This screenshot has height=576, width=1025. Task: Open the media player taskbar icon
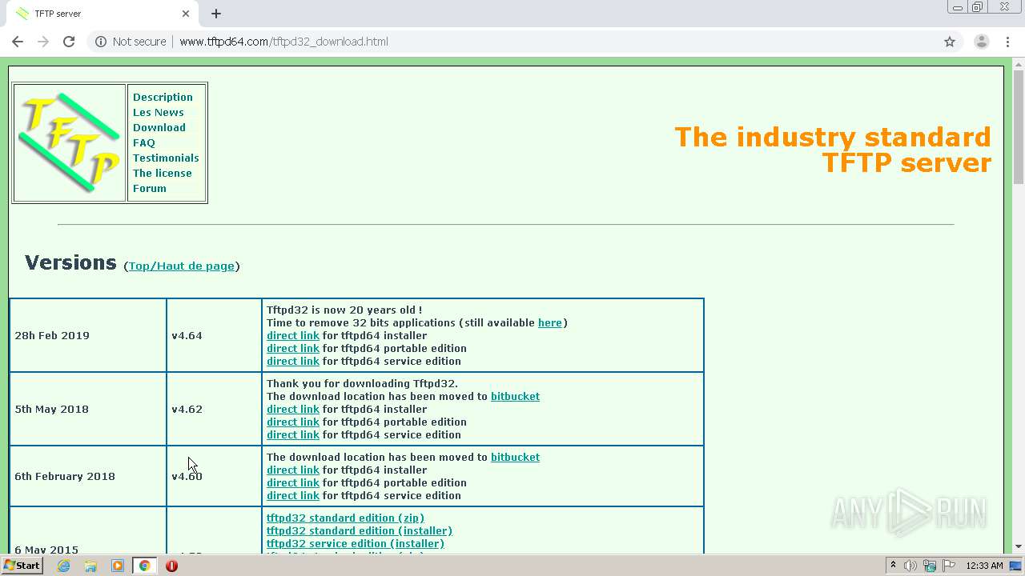(x=117, y=566)
